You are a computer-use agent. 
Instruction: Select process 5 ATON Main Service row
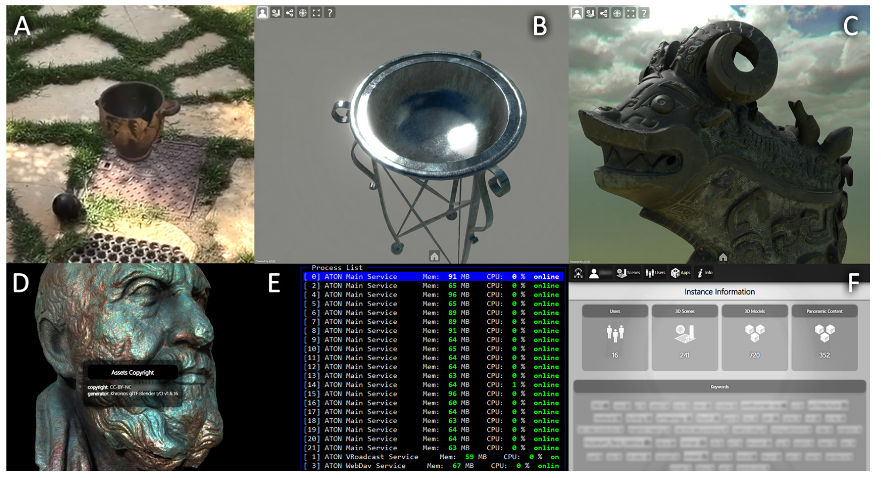[x=433, y=304]
